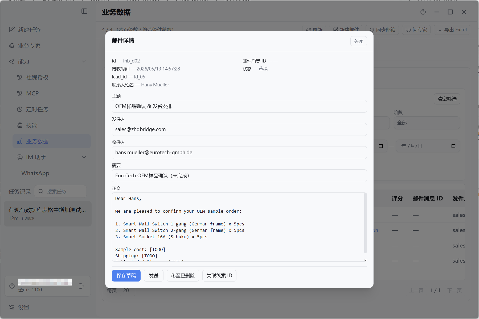Open the 在现有数据库表格中增加测试 task record
Image resolution: width=479 pixels, height=319 pixels.
coord(48,214)
